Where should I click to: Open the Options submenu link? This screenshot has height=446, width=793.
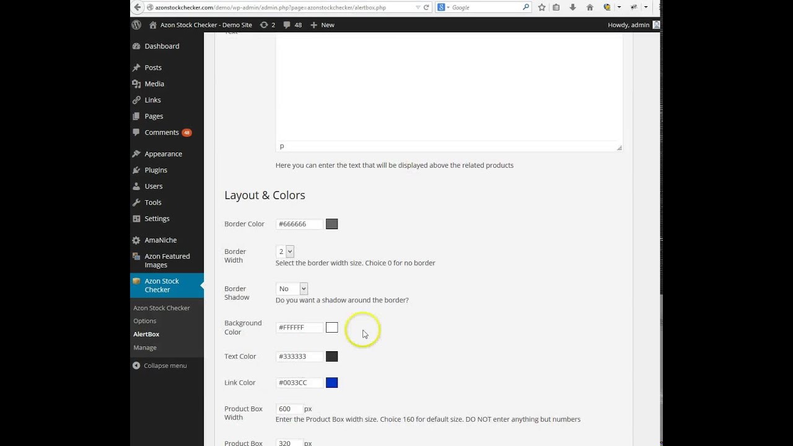tap(145, 321)
